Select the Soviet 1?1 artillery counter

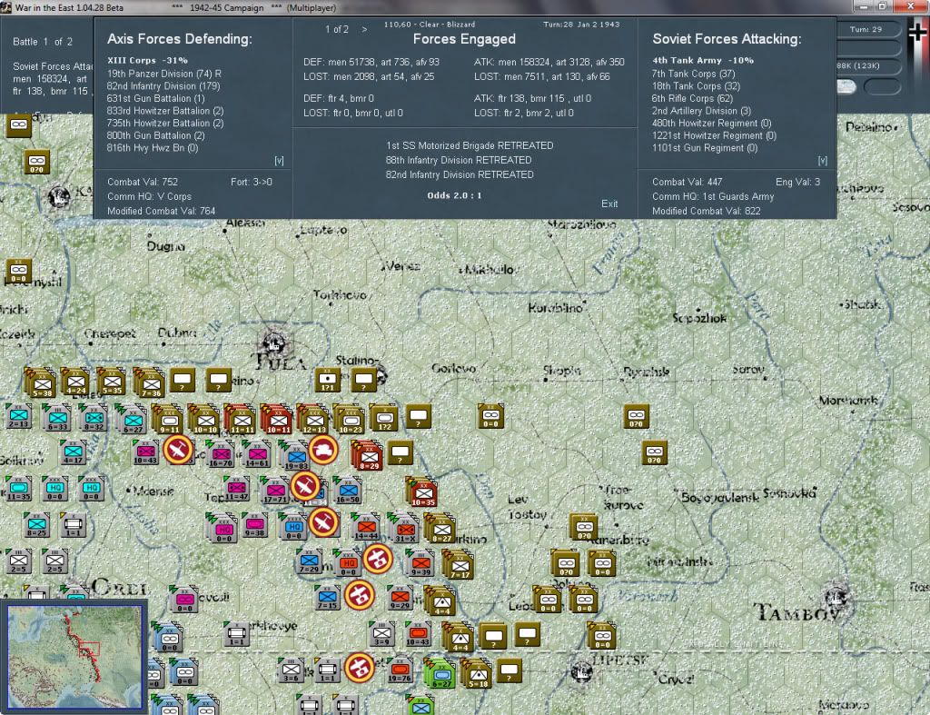pyautogui.click(x=328, y=380)
